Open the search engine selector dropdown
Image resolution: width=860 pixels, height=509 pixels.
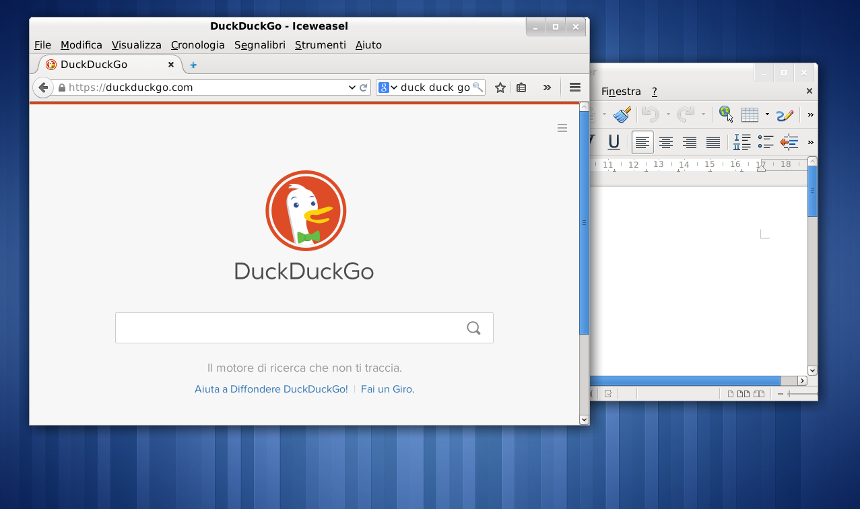coord(388,88)
